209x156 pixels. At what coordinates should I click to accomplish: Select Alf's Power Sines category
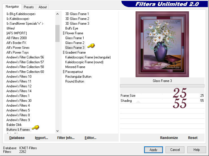(x=18, y=48)
